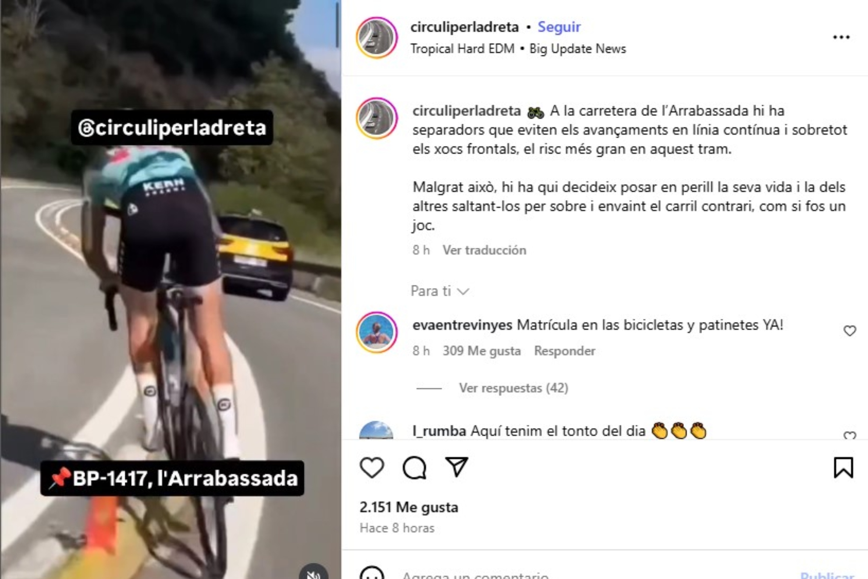This screenshot has width=868, height=579.
Task: Reply to evaentrevinyes comment with Responder
Action: [x=564, y=351]
